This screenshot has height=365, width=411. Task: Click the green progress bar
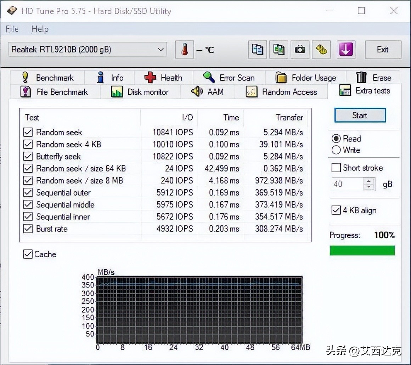(362, 250)
